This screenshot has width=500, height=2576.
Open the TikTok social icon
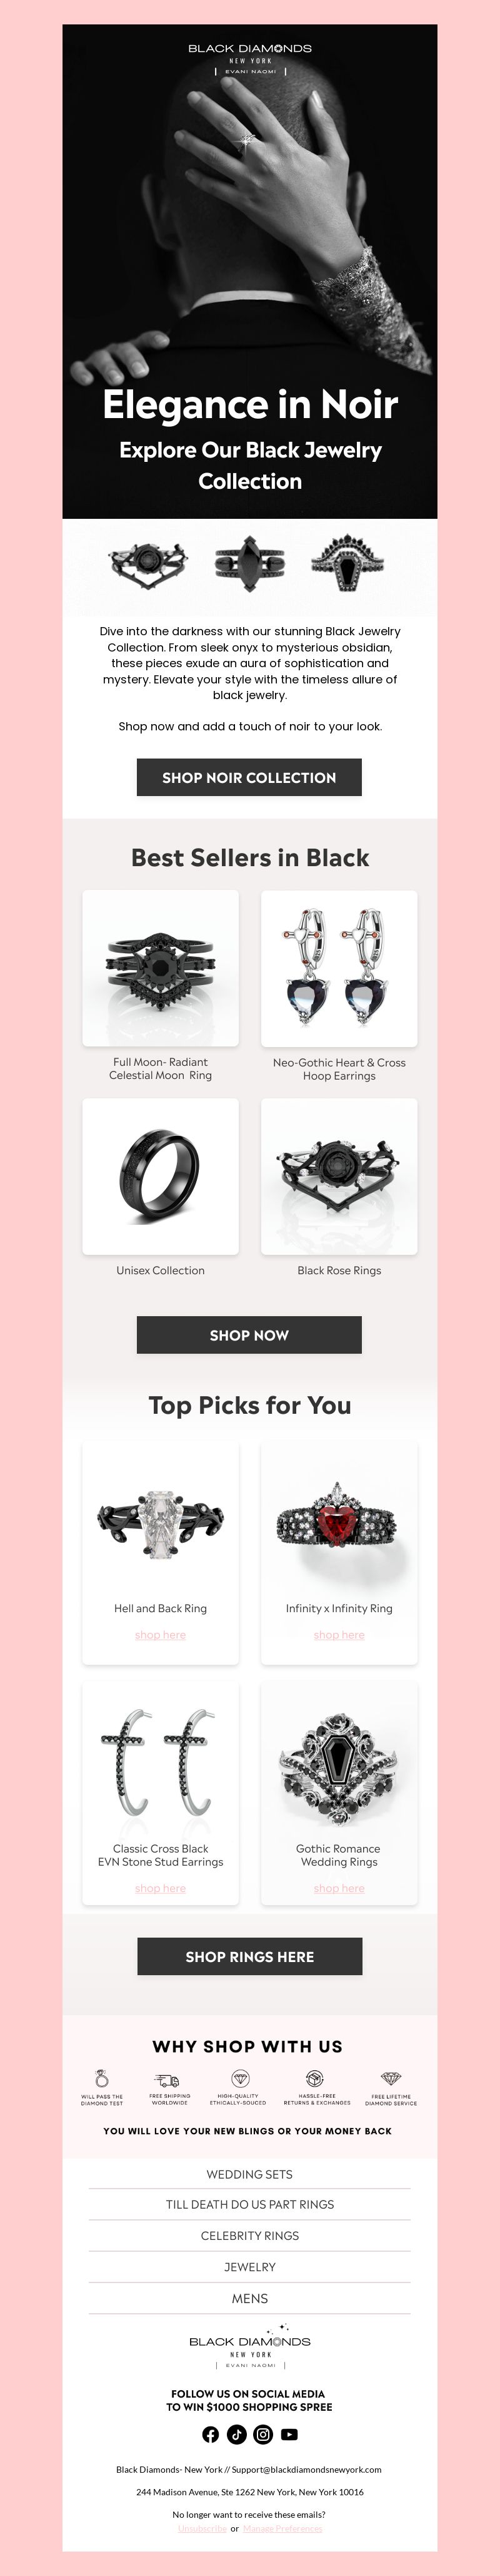pyautogui.click(x=236, y=2434)
